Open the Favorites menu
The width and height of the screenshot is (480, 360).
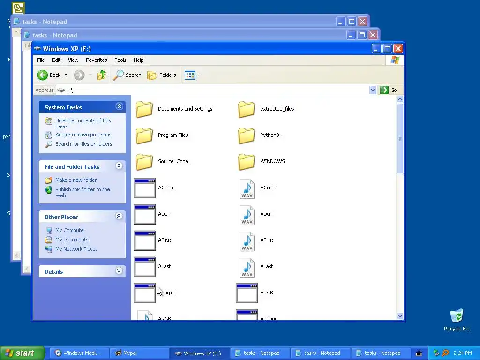tap(97, 60)
